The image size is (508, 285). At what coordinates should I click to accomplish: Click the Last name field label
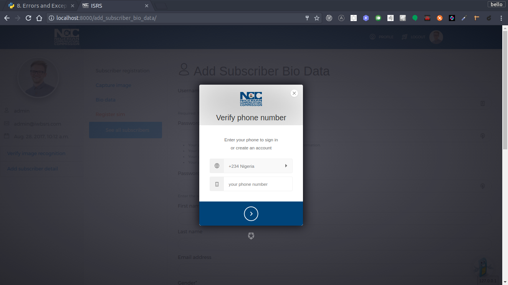pos(190,231)
